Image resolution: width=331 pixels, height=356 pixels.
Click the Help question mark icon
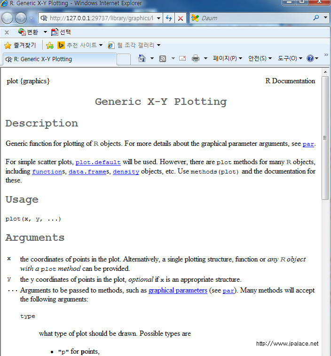pyautogui.click(x=310, y=58)
